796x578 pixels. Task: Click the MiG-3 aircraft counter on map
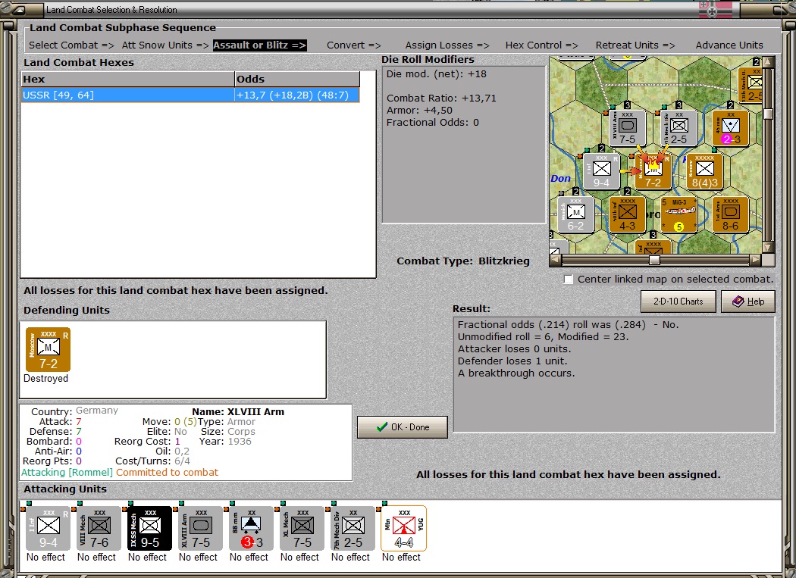678,214
